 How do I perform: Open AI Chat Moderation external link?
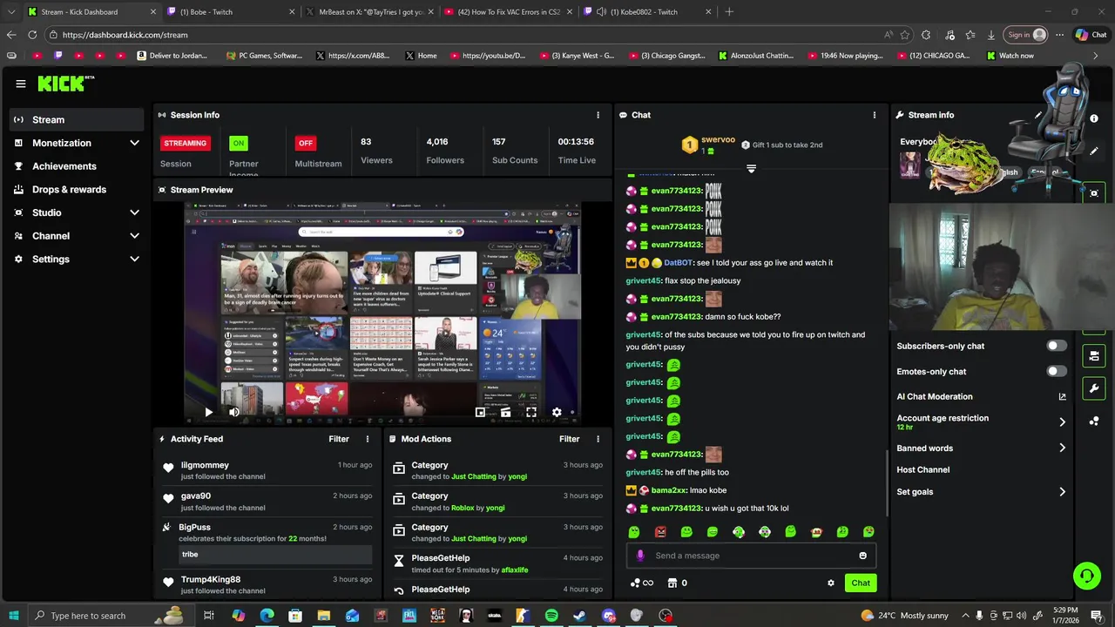1062,396
